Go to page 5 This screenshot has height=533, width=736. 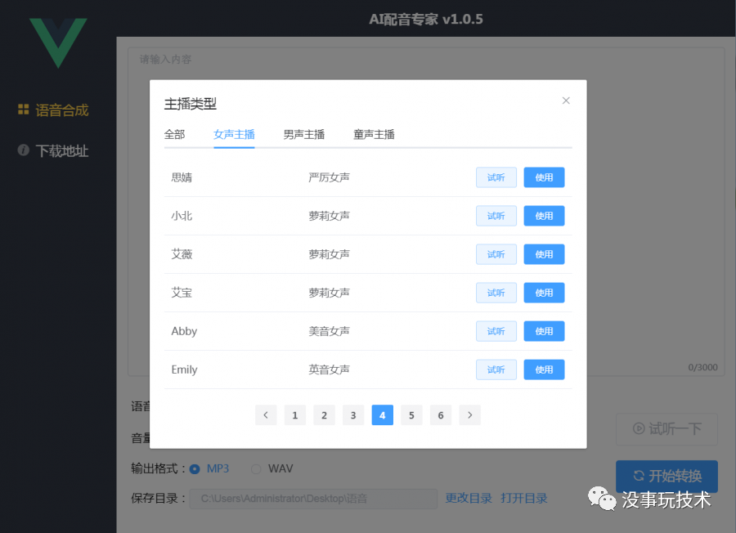(x=411, y=414)
